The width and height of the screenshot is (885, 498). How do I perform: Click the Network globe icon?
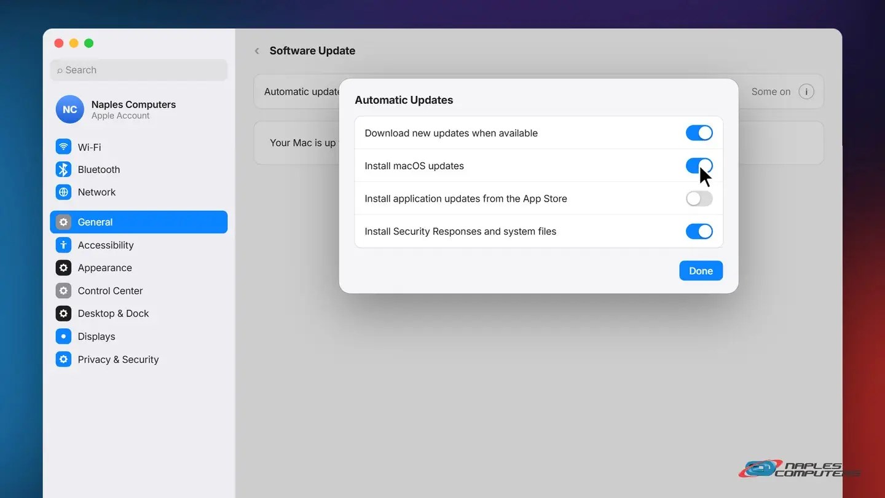pyautogui.click(x=63, y=192)
